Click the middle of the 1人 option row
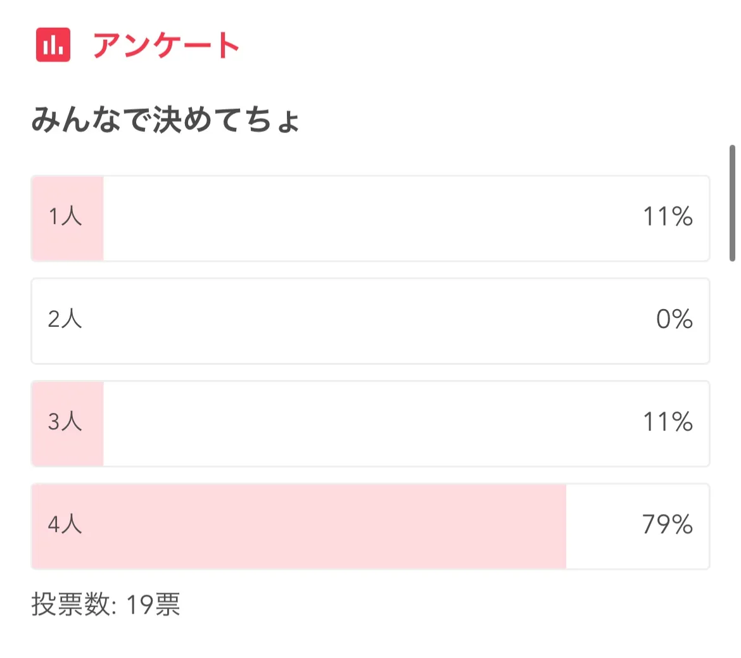741x658 pixels. (x=370, y=218)
